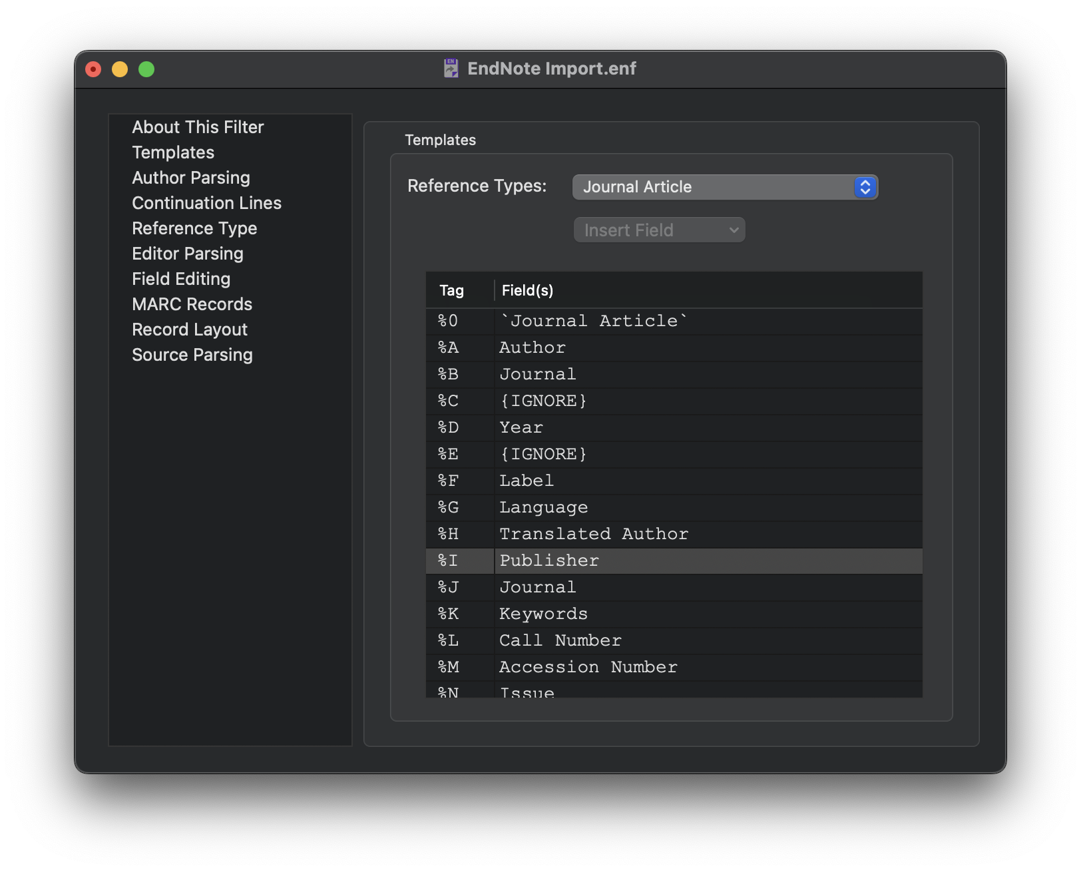
Task: Select the %H tag cell
Action: tap(460, 534)
